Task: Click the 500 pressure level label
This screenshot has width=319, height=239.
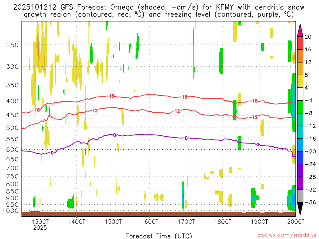Action: [12, 128]
